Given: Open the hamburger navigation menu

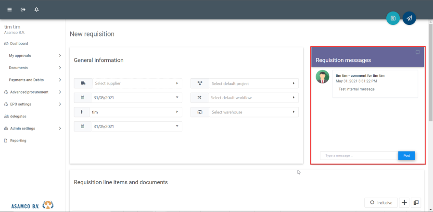Looking at the screenshot, I should [9, 10].
